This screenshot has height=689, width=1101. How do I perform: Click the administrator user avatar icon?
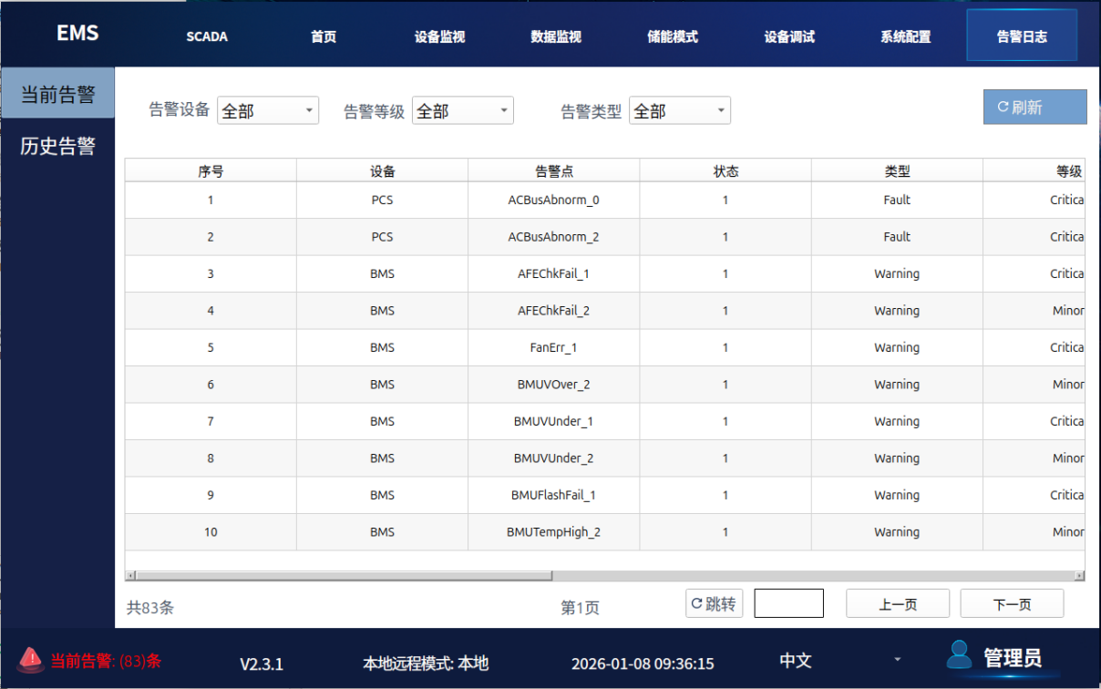pos(959,654)
